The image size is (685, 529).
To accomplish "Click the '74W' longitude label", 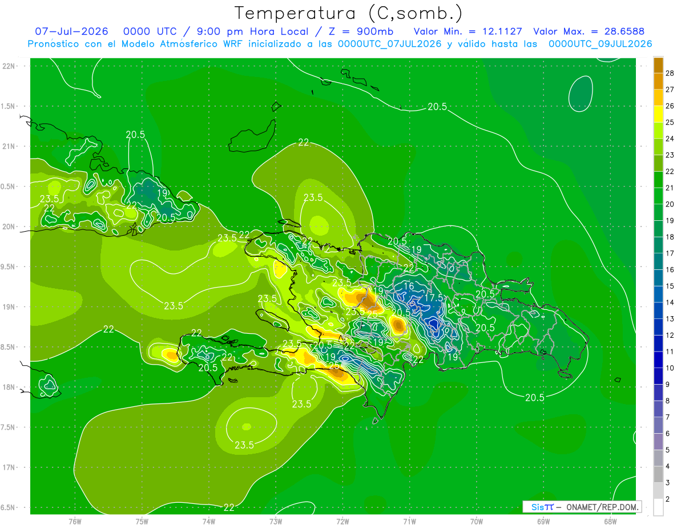I will pyautogui.click(x=209, y=522).
